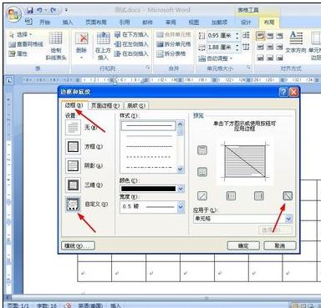Open the round Office button menu
321x308 pixels.
[x=14, y=14]
